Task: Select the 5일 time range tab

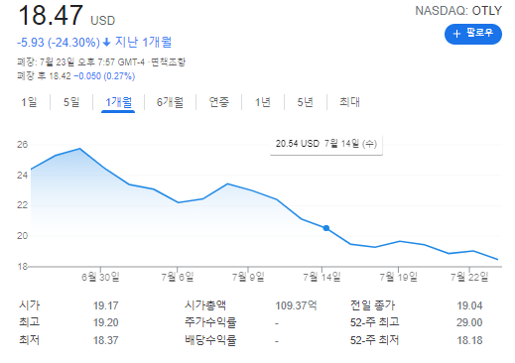Action: tap(71, 102)
